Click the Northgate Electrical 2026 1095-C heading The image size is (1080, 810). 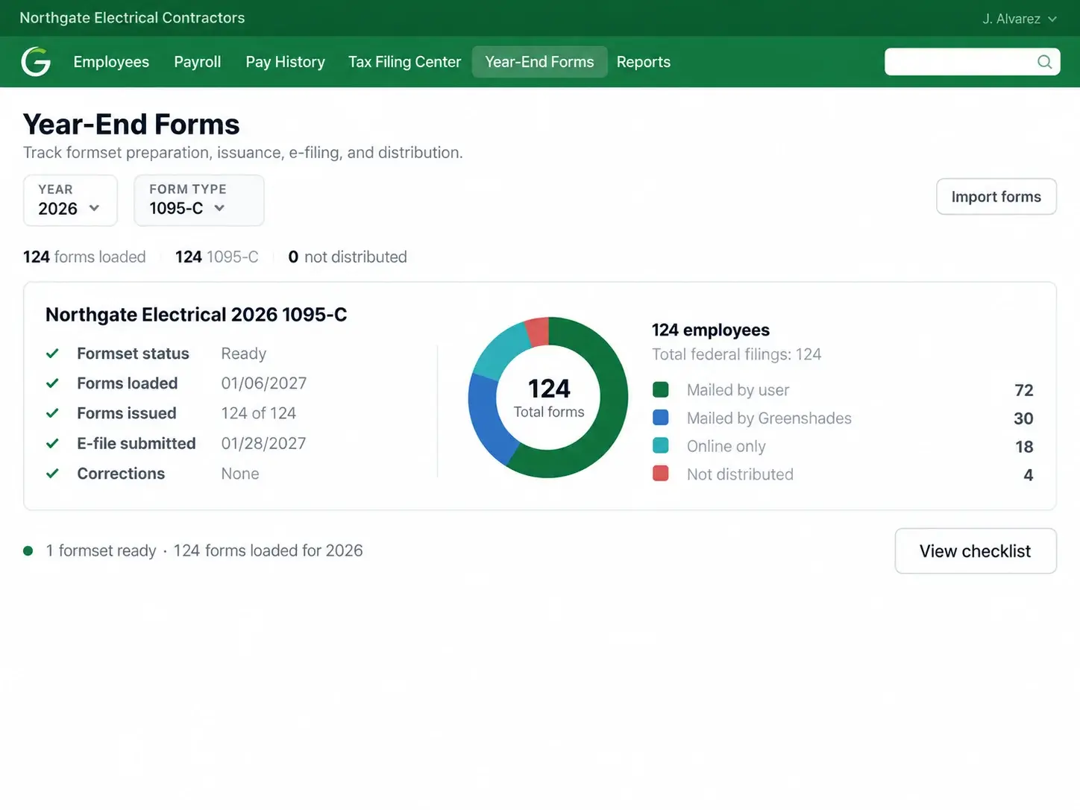pos(196,315)
